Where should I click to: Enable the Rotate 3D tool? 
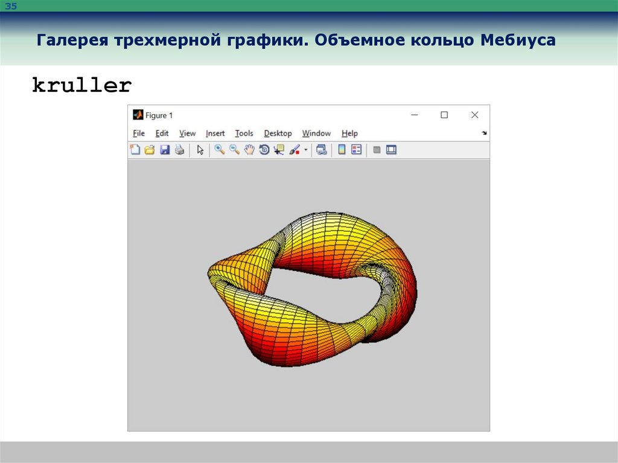[x=264, y=150]
